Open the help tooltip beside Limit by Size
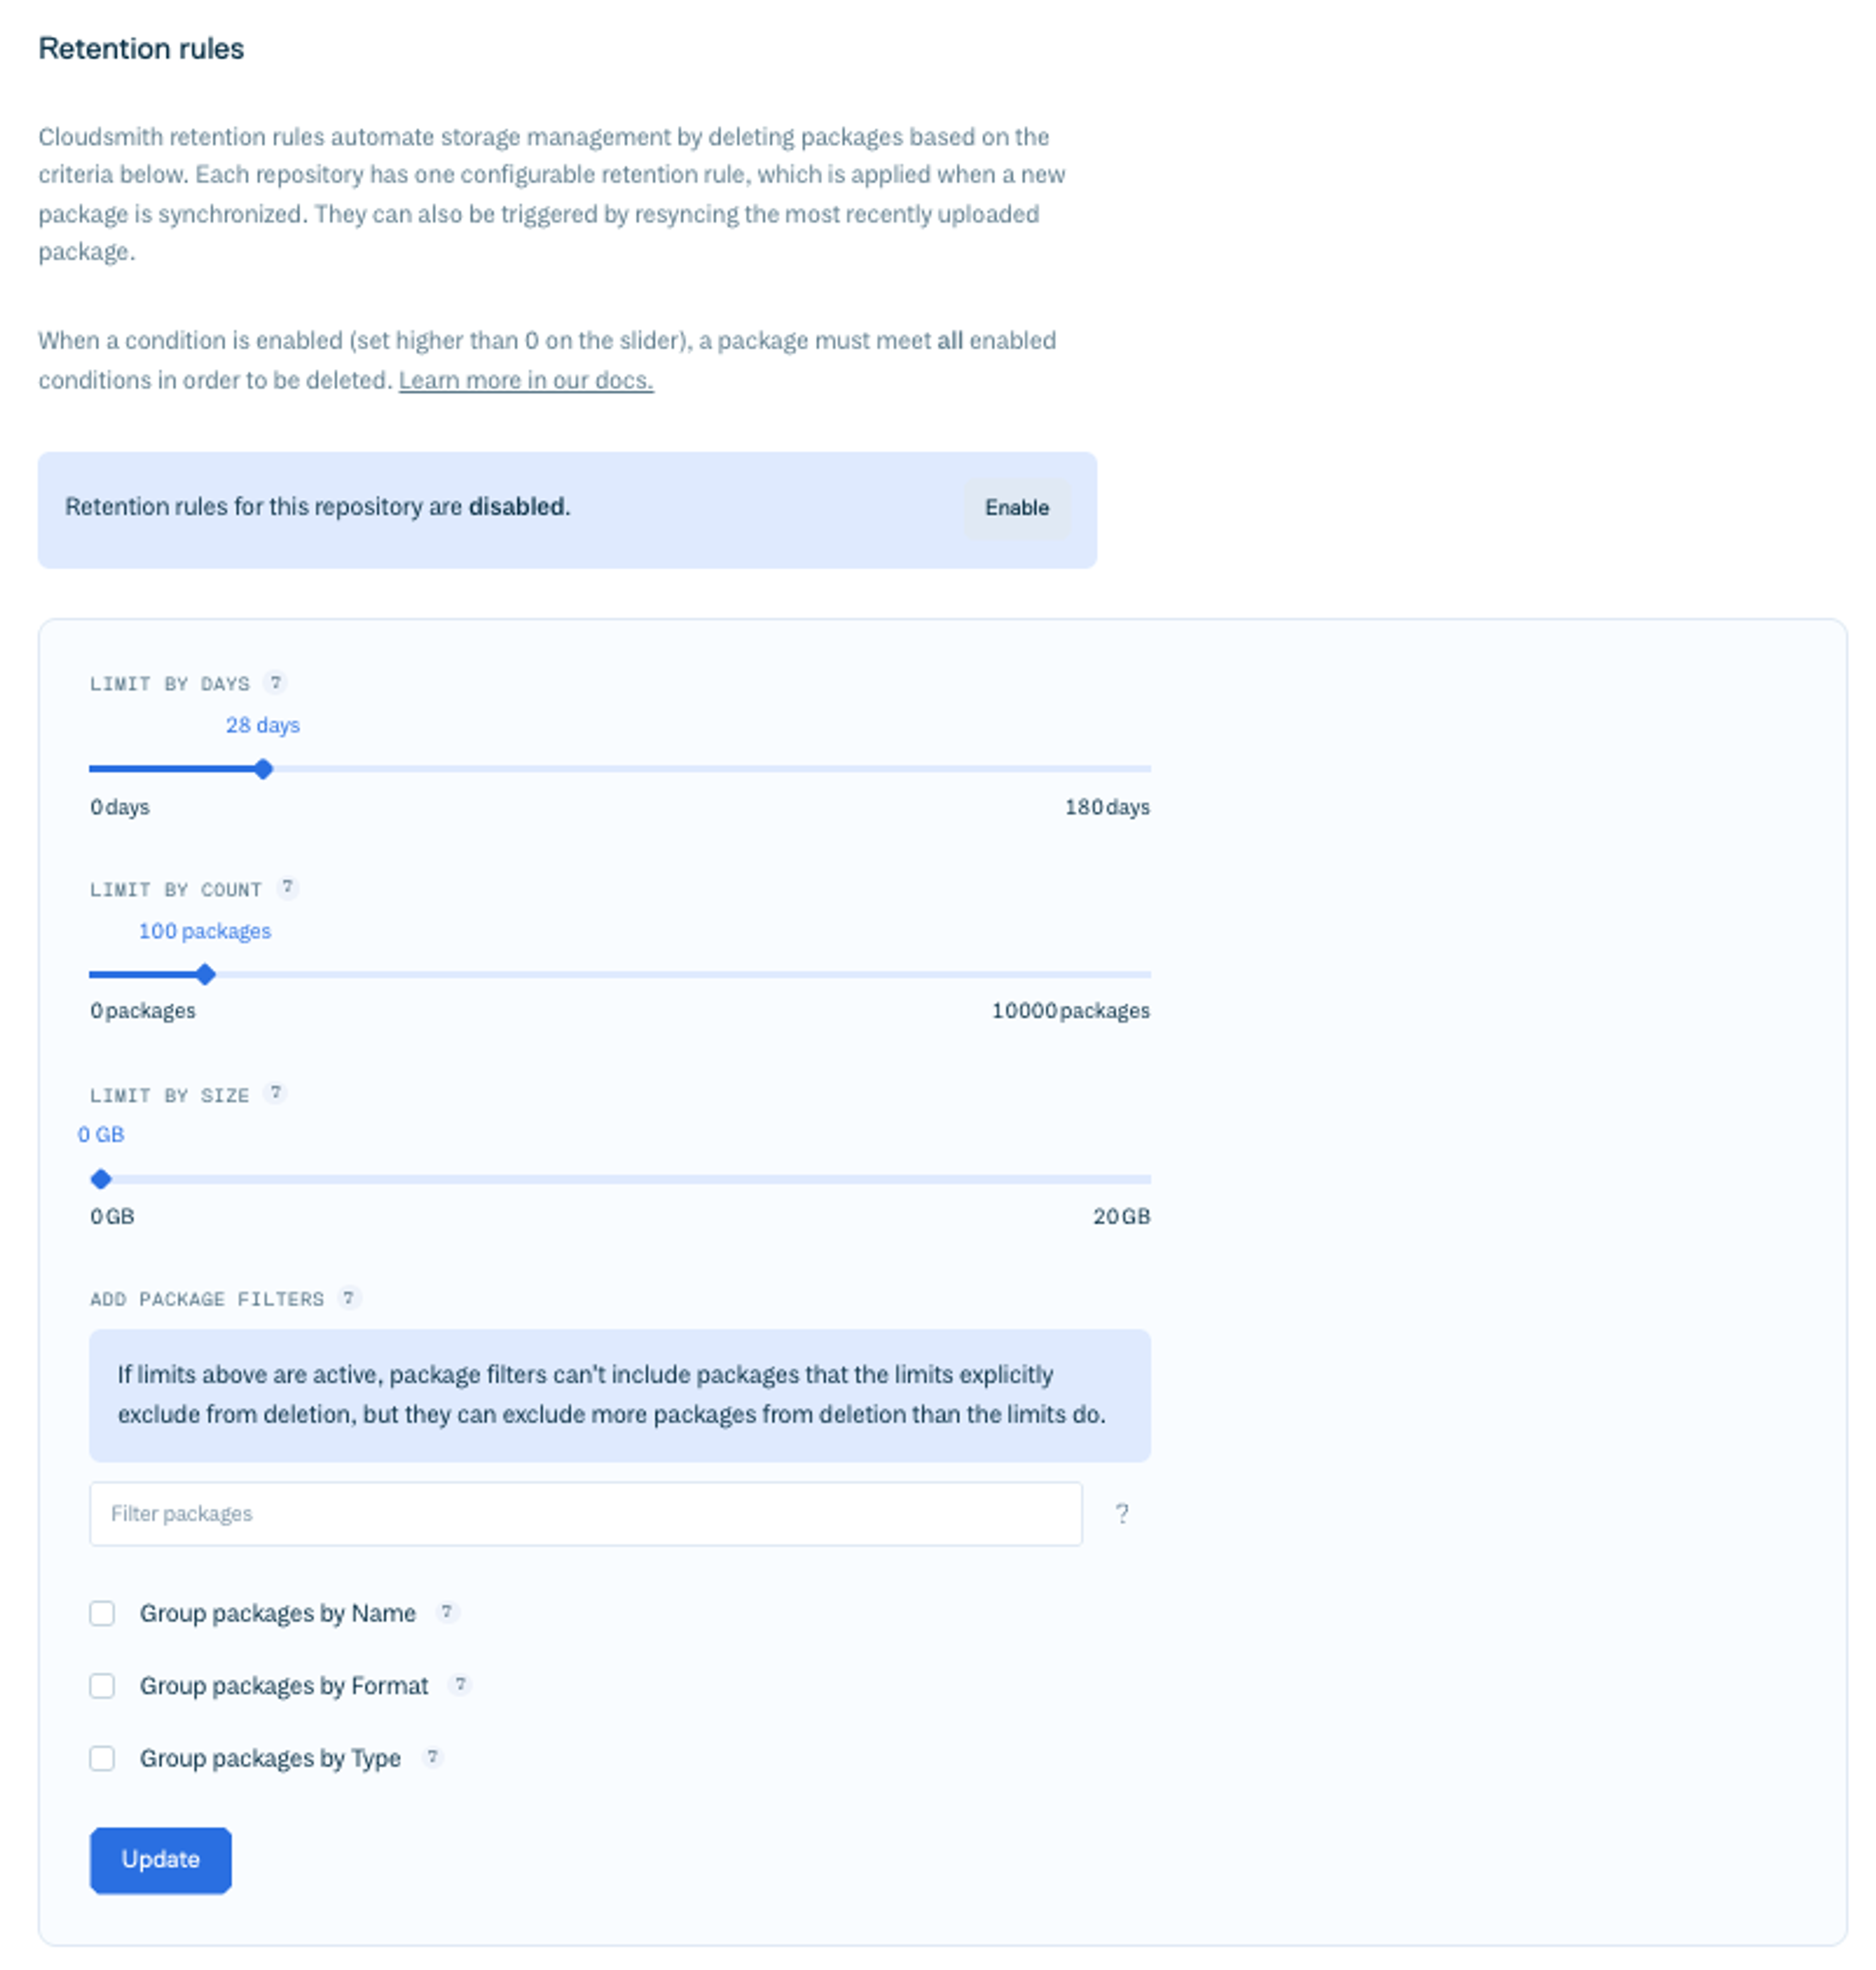Viewport: 1876px width, 1970px height. coord(277,1093)
